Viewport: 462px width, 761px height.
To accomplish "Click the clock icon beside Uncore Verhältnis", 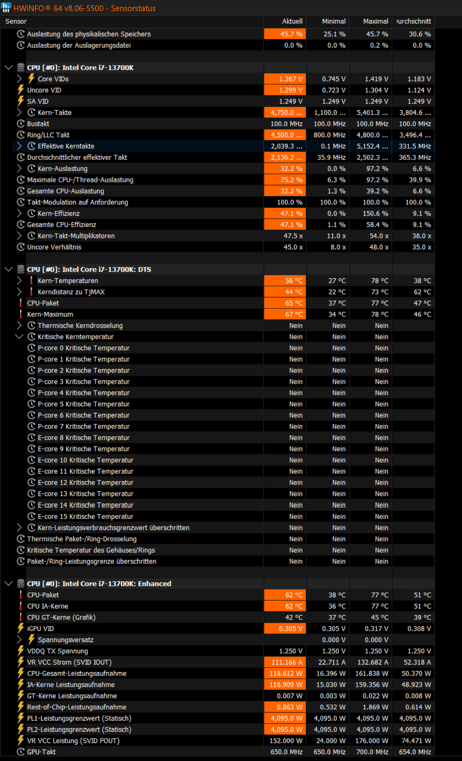I will [21, 247].
